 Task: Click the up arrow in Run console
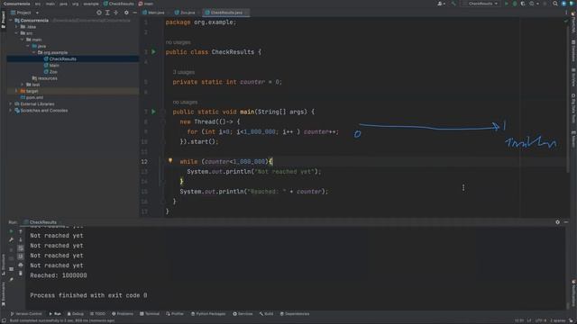tap(21, 231)
